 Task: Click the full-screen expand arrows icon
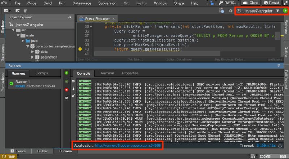pyautogui.click(x=285, y=3)
